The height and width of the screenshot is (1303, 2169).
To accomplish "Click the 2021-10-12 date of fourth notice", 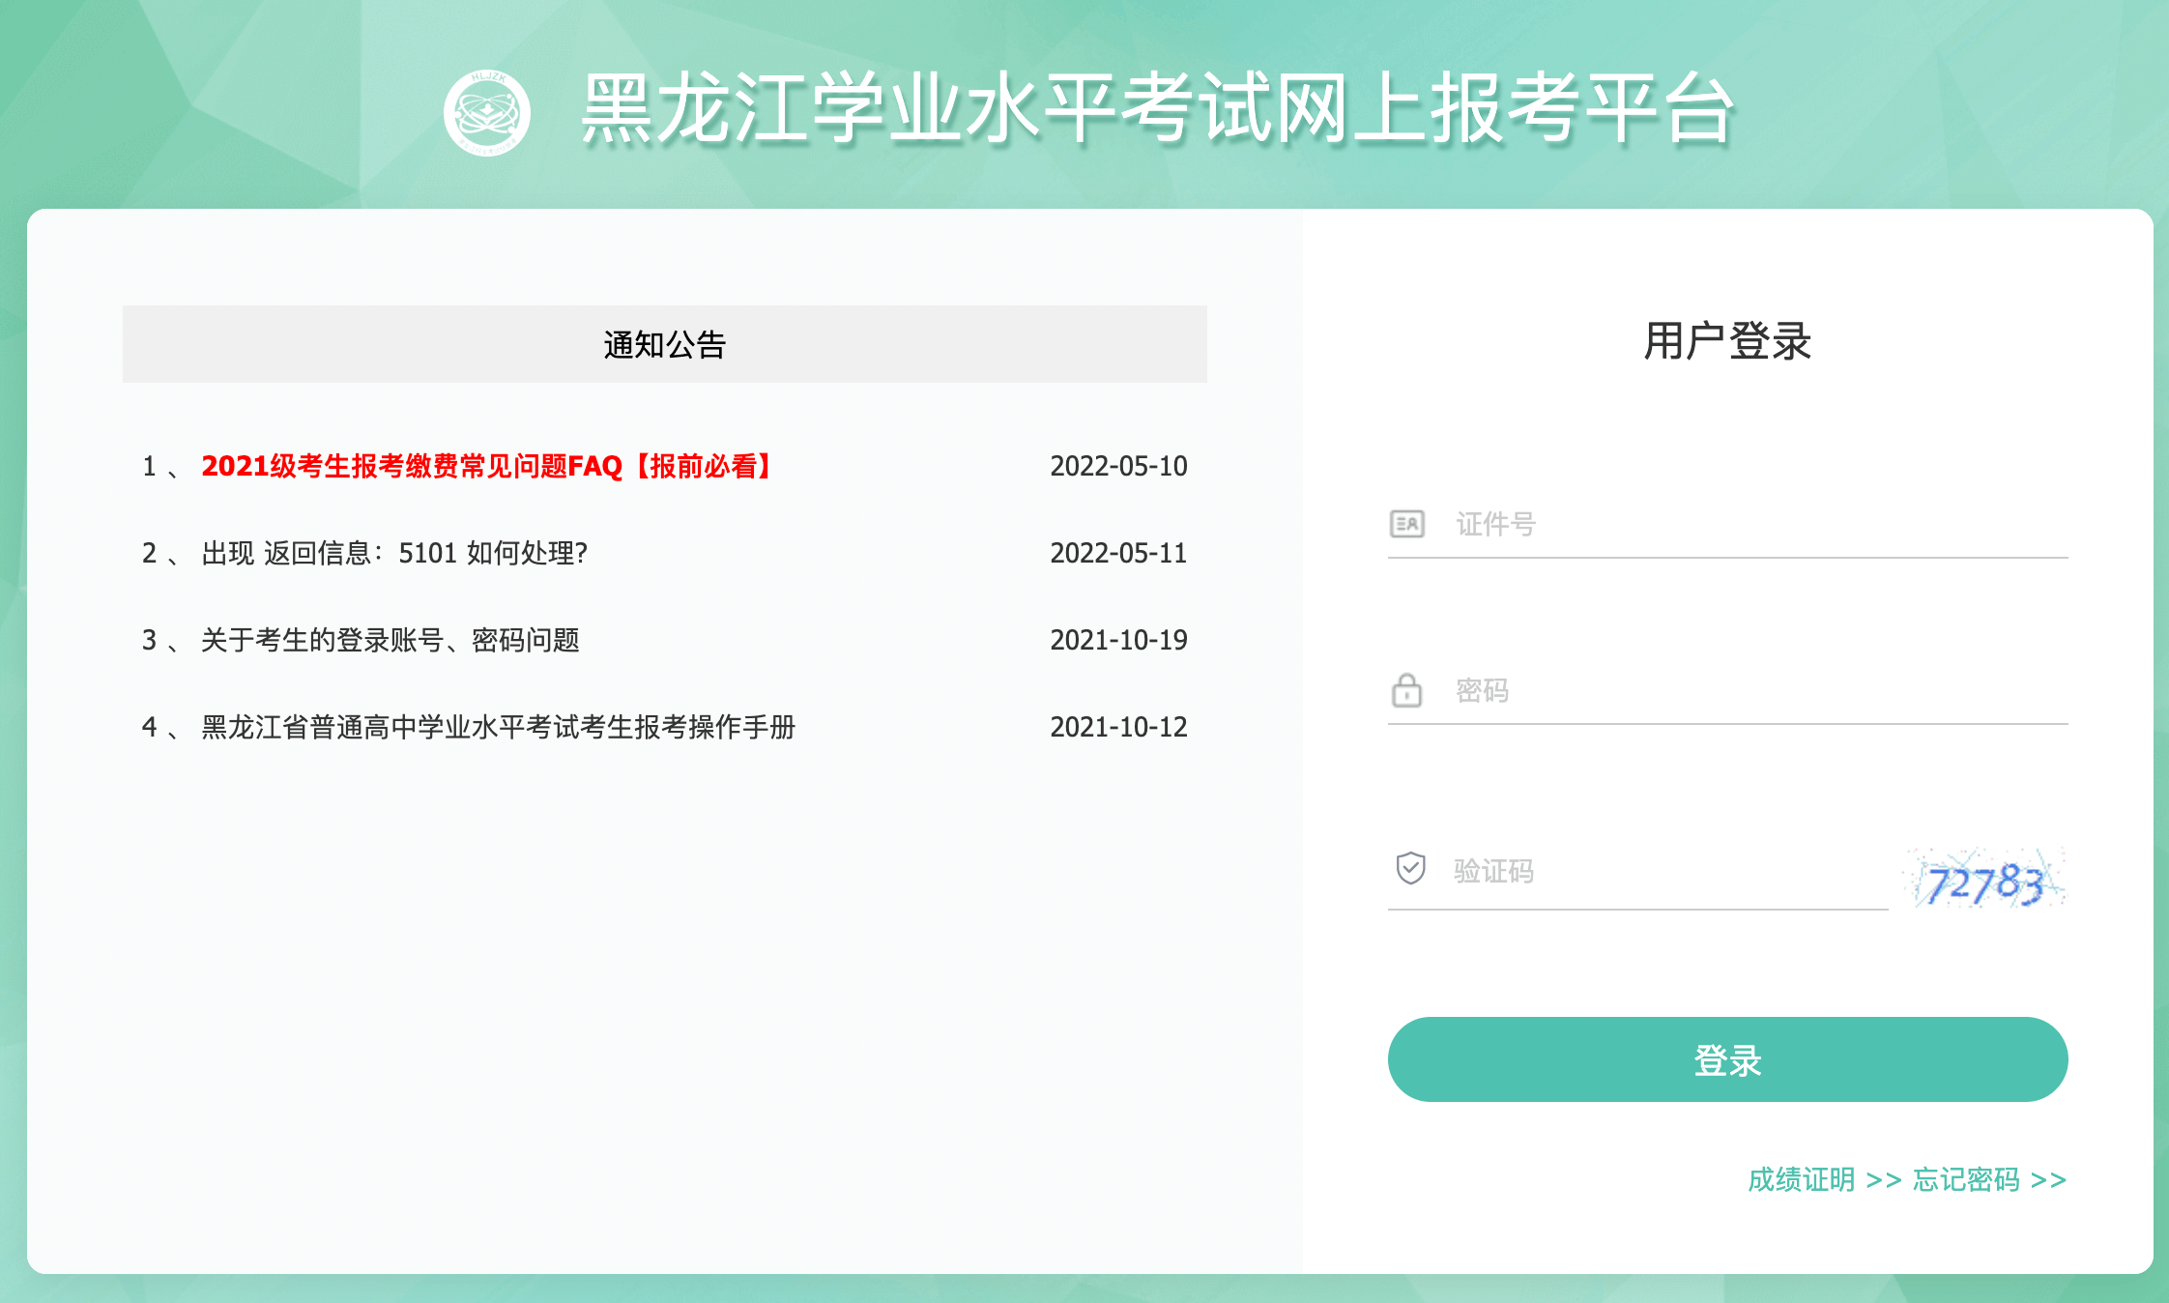I will [x=1118, y=727].
